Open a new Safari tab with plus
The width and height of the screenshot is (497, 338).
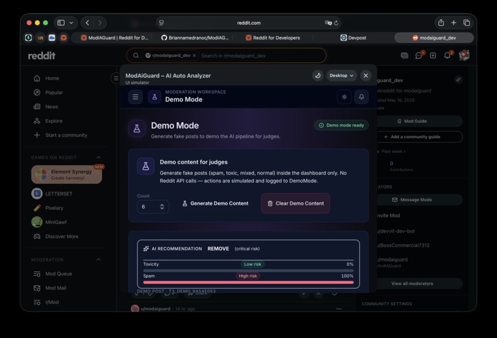(454, 23)
